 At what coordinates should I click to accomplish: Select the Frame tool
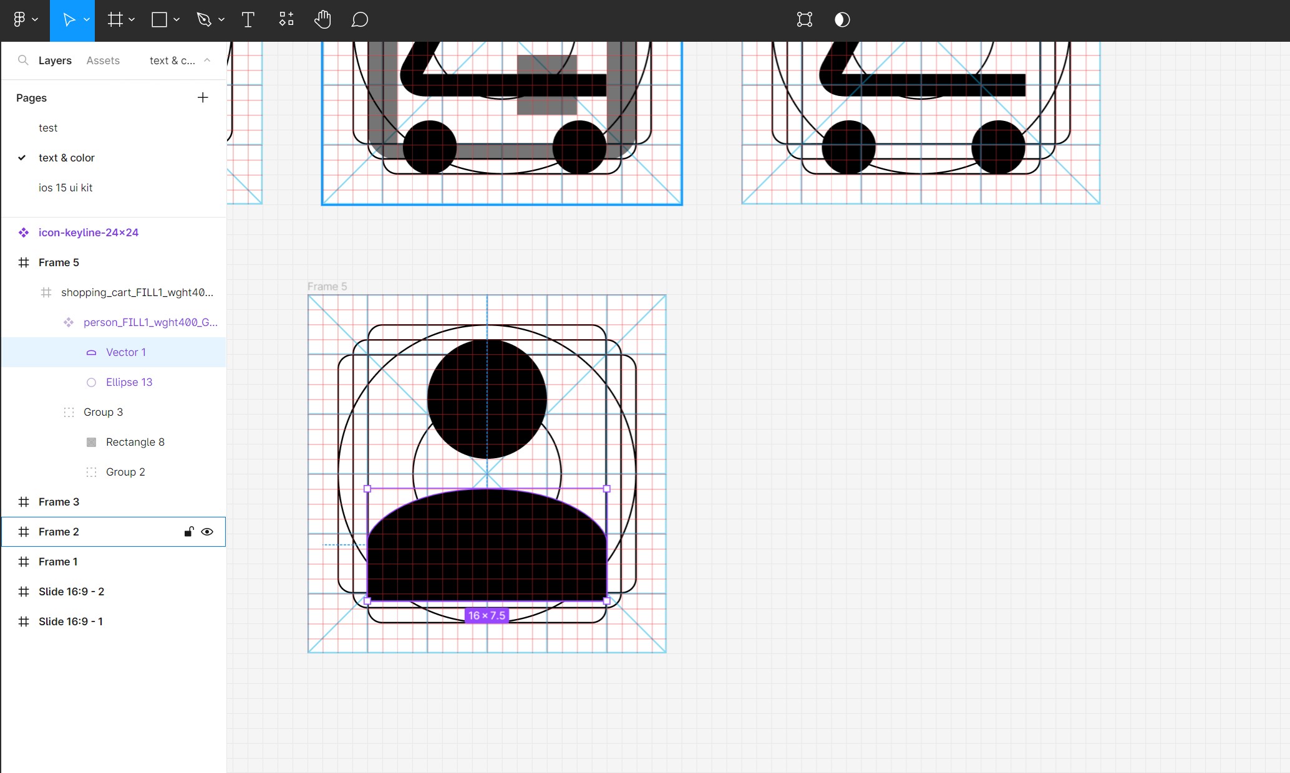click(x=115, y=20)
